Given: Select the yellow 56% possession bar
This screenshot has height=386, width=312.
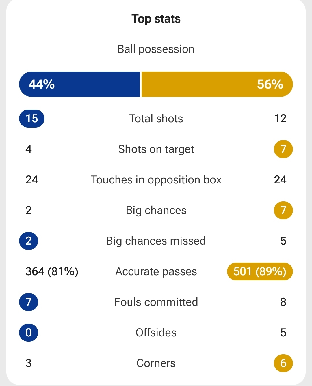Looking at the screenshot, I should pos(217,84).
